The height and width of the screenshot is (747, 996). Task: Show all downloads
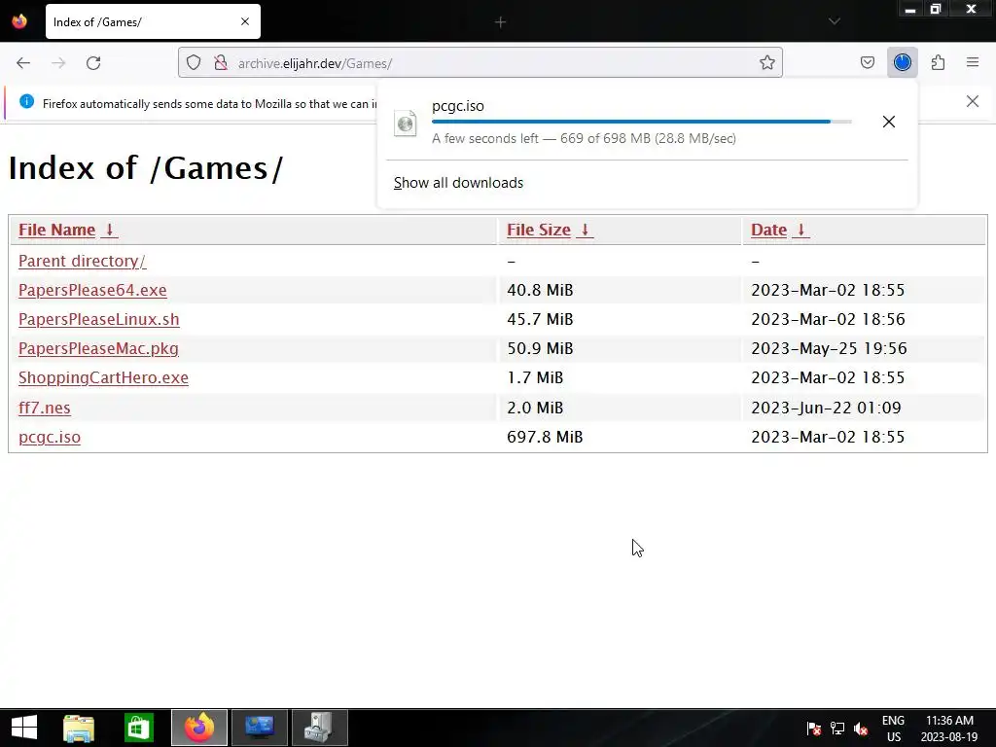[459, 183]
